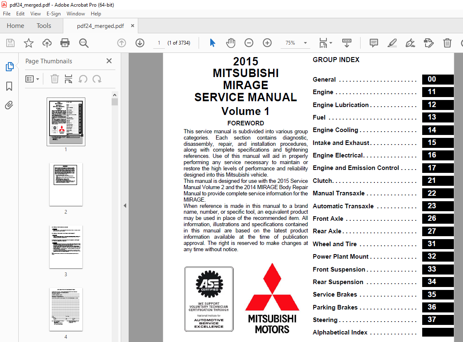Open the Attachments paperclip panel
Viewport: 463px width, 342px height.
click(9, 105)
